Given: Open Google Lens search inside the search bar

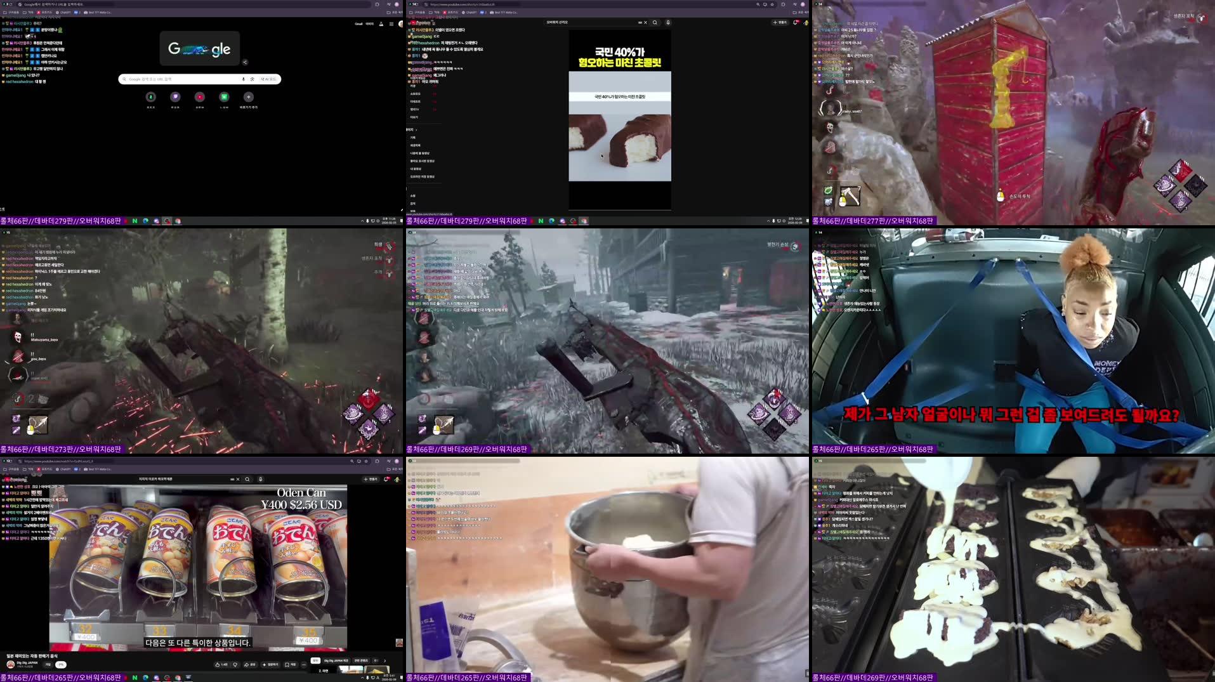Looking at the screenshot, I should [x=253, y=79].
